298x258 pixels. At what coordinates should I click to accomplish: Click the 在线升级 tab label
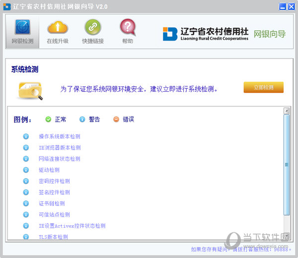click(x=58, y=41)
